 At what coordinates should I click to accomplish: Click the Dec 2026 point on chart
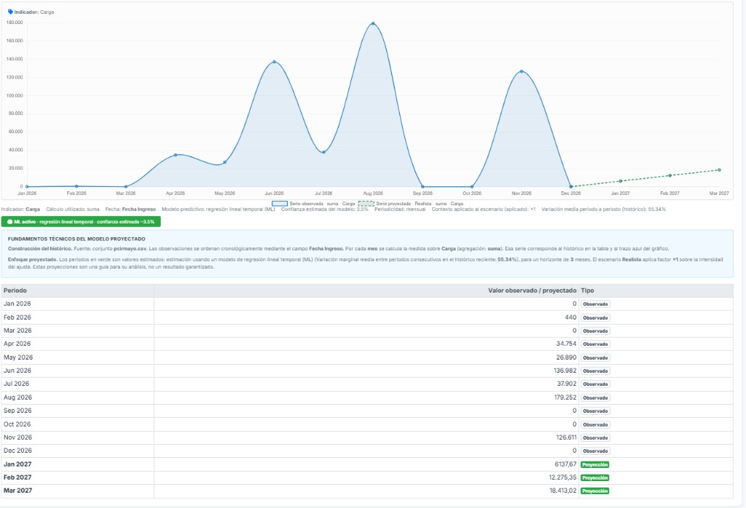(571, 187)
